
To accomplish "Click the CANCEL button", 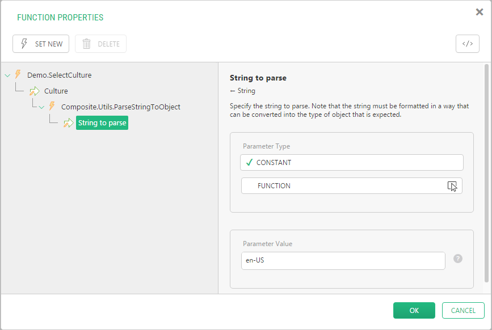I will [x=463, y=310].
